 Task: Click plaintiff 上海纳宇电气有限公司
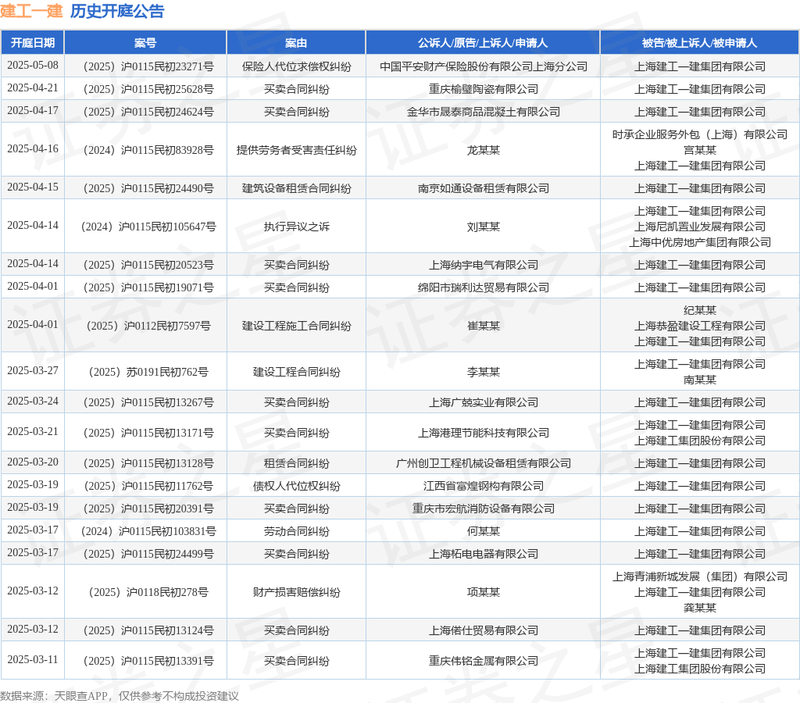[483, 265]
